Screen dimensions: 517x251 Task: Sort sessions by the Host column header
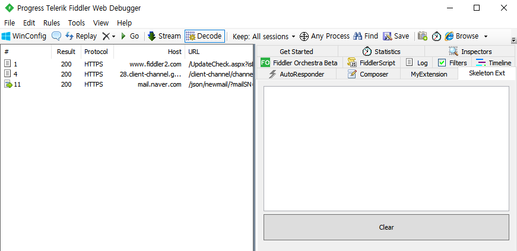pyautogui.click(x=149, y=52)
